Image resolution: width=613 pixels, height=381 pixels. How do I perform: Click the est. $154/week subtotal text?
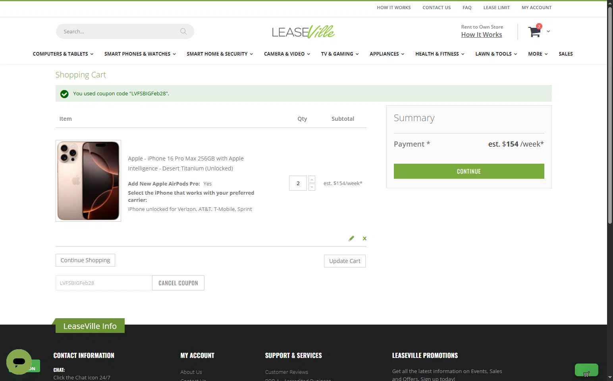[x=343, y=183]
